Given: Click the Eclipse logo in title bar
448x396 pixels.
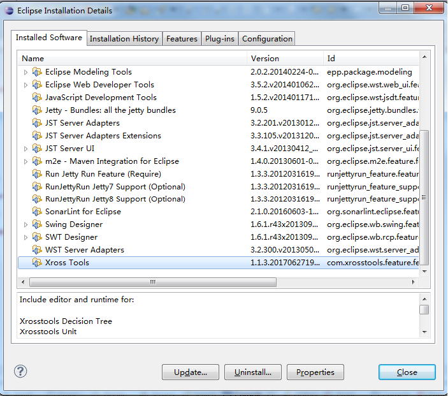Looking at the screenshot, I should coord(9,11).
